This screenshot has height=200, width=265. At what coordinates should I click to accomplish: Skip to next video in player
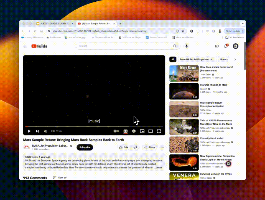pyautogui.click(x=37, y=131)
